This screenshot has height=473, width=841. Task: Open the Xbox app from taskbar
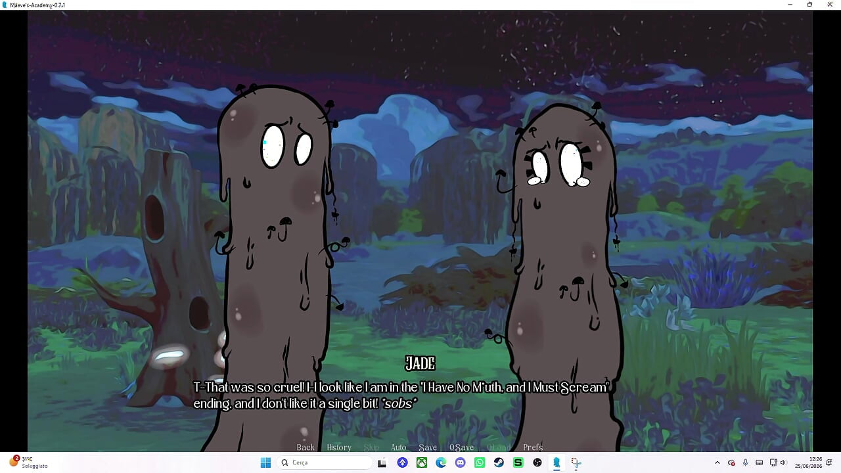pos(422,462)
